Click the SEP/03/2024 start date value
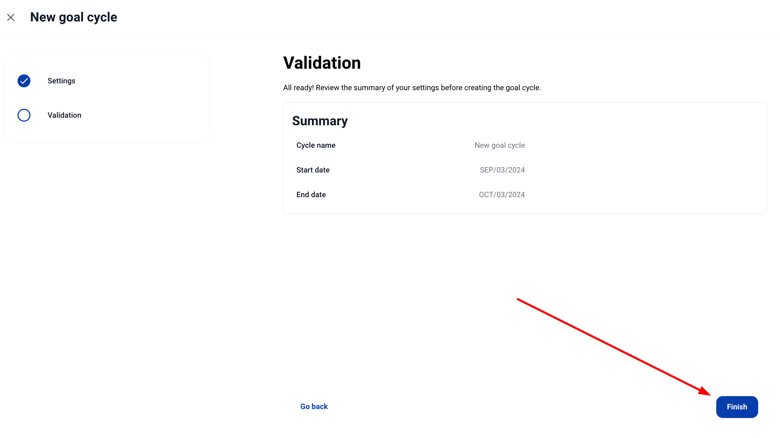780x438 pixels. coord(502,170)
